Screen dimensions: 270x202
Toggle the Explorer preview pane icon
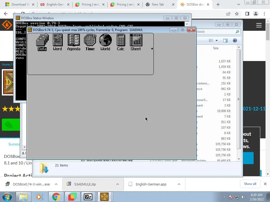pos(225,40)
